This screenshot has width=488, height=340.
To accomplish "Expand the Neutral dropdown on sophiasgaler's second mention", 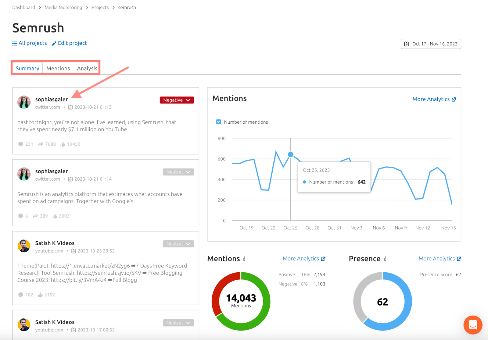I will (178, 172).
